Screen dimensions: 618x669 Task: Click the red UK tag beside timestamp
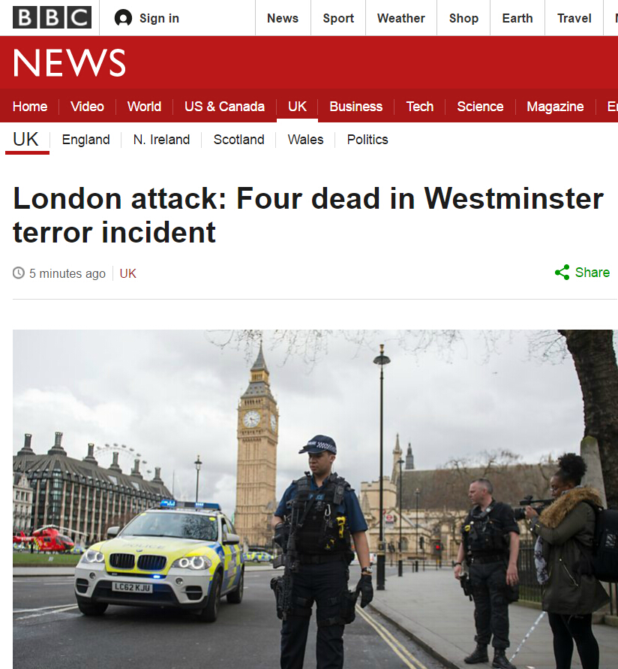pyautogui.click(x=127, y=273)
